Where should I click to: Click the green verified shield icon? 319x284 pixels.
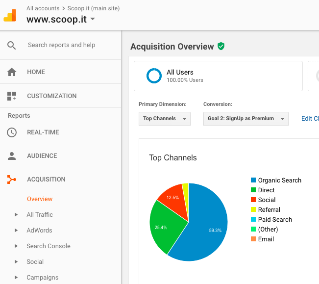point(221,46)
